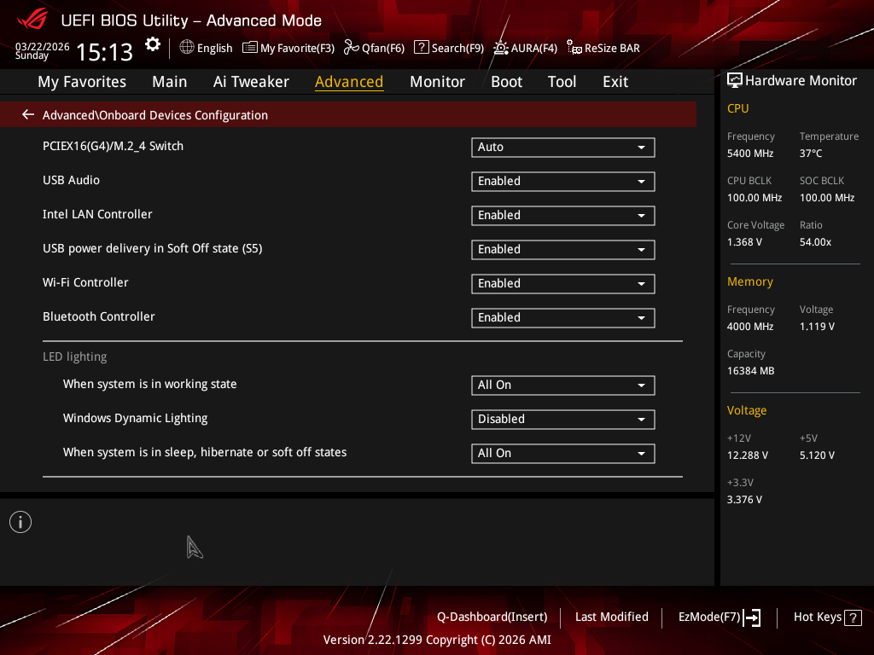Screen dimensions: 874x655
Task: Open Q-Dashboard(Insert)
Action: [x=492, y=617]
